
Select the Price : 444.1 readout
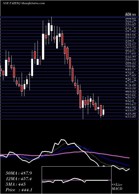(x=19, y=190)
